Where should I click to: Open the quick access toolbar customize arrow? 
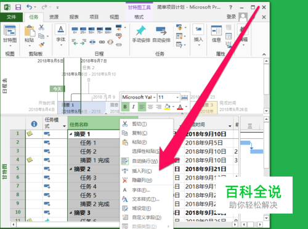[57, 7]
